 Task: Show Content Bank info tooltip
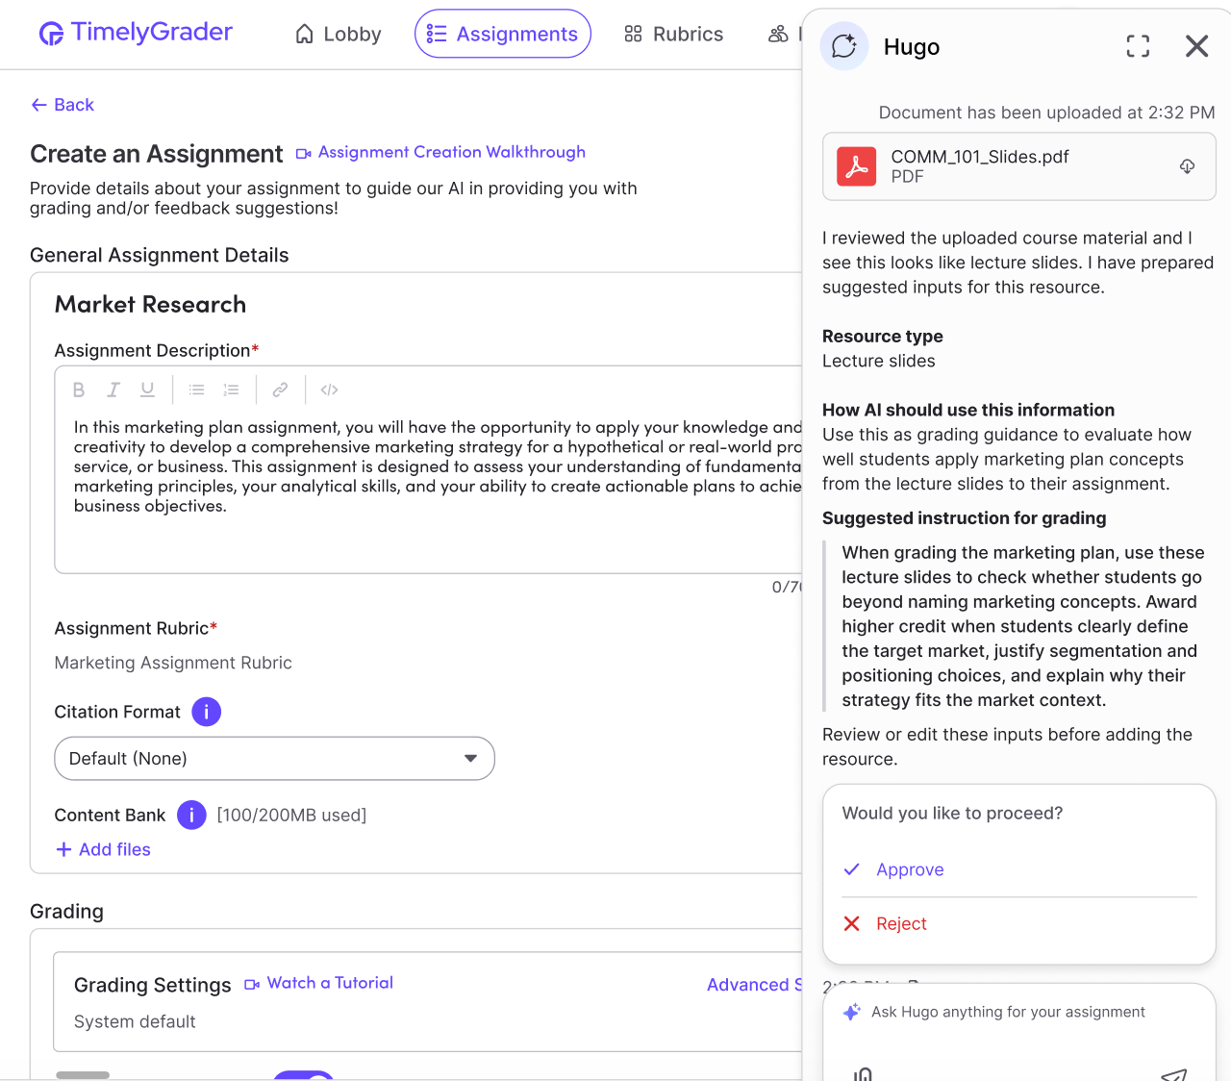click(191, 815)
